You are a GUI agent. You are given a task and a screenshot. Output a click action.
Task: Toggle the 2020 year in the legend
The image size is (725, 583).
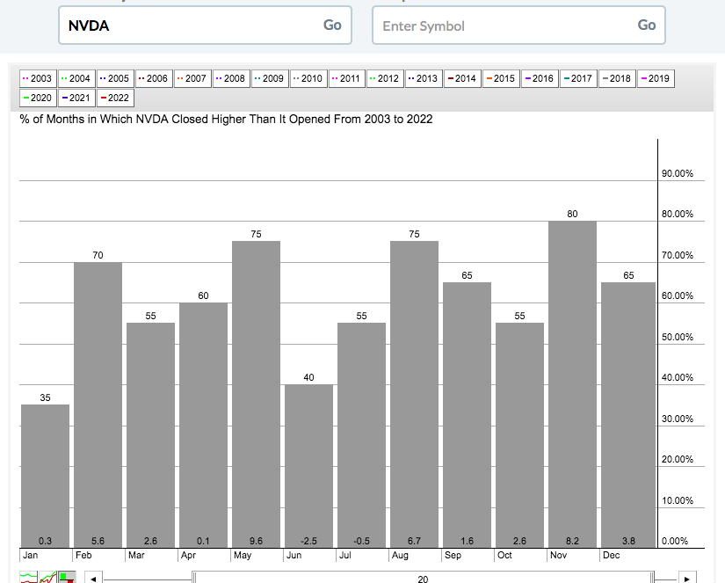click(38, 98)
